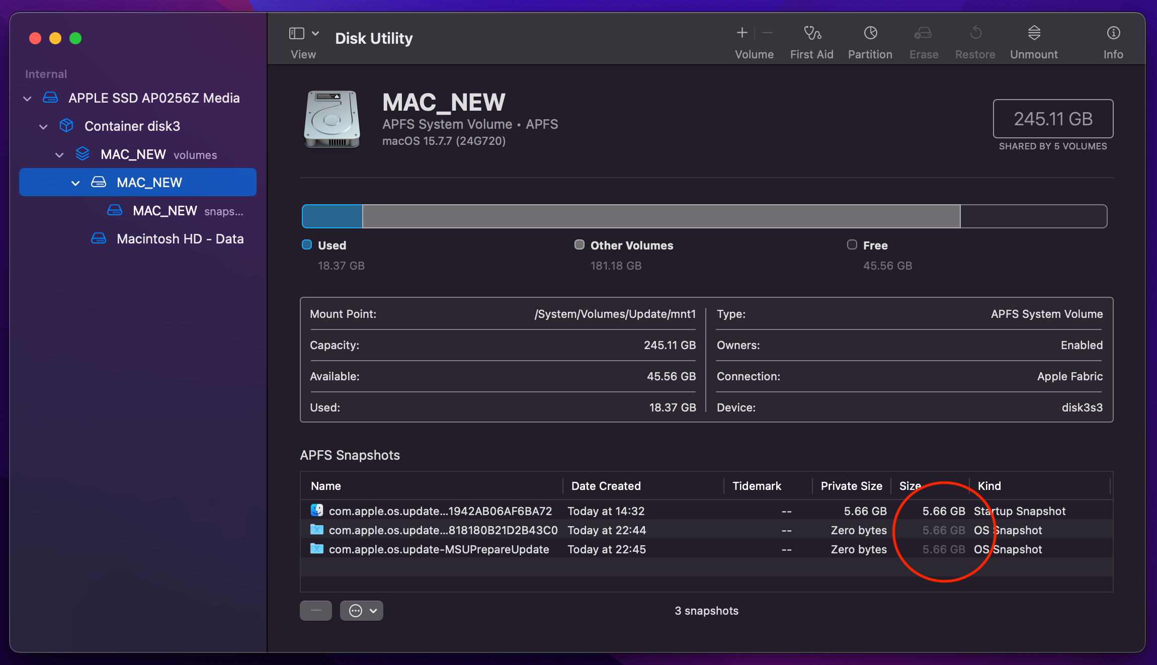This screenshot has height=665, width=1157.
Task: Click the 245.11 GB capacity box
Action: (x=1053, y=119)
